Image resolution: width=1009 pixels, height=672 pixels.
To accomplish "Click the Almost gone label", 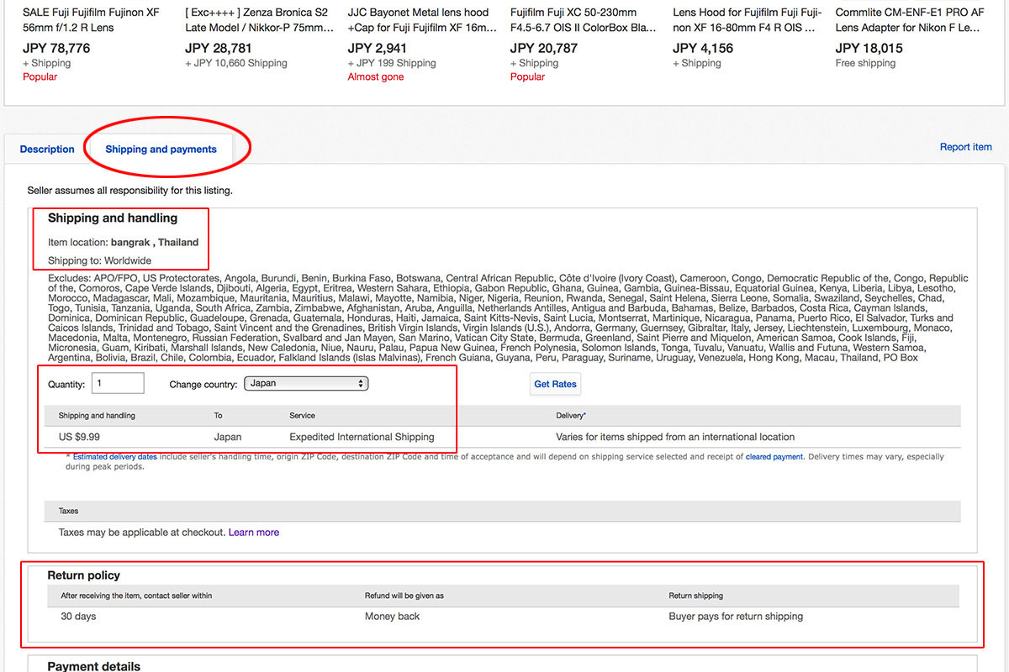I will coord(375,77).
